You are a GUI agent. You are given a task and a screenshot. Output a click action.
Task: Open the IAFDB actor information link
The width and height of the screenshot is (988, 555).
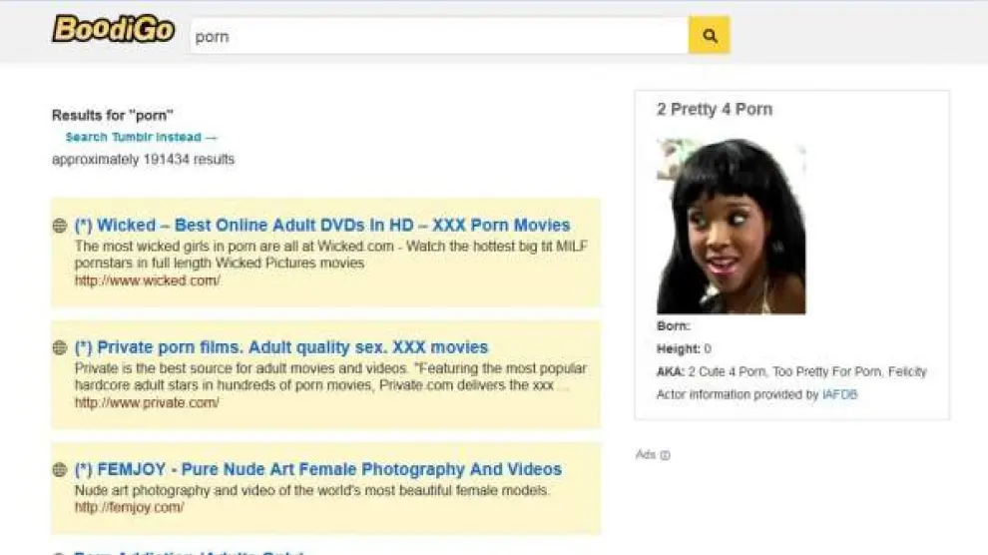pyautogui.click(x=839, y=395)
